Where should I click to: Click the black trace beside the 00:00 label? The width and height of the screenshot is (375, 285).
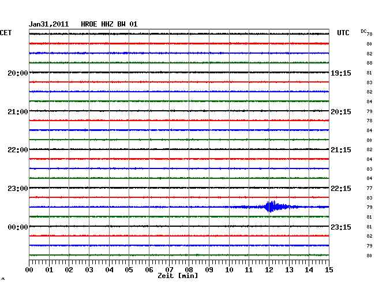click(x=179, y=226)
